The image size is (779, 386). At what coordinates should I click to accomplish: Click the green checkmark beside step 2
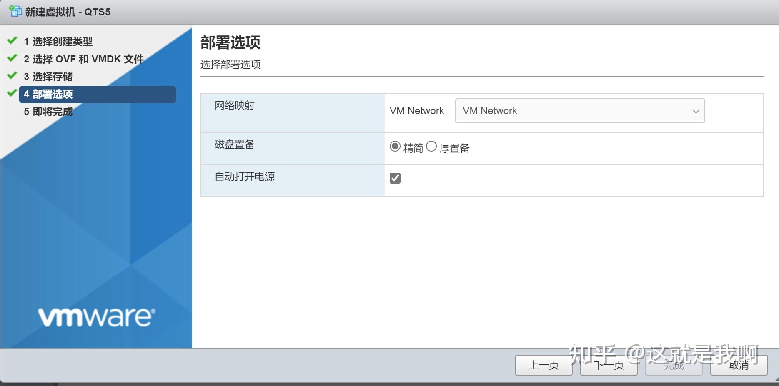(x=12, y=58)
